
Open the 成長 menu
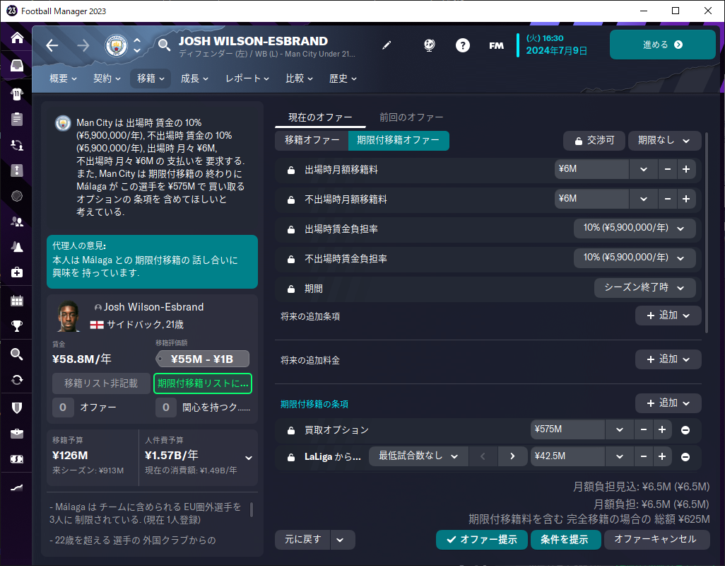coord(194,79)
